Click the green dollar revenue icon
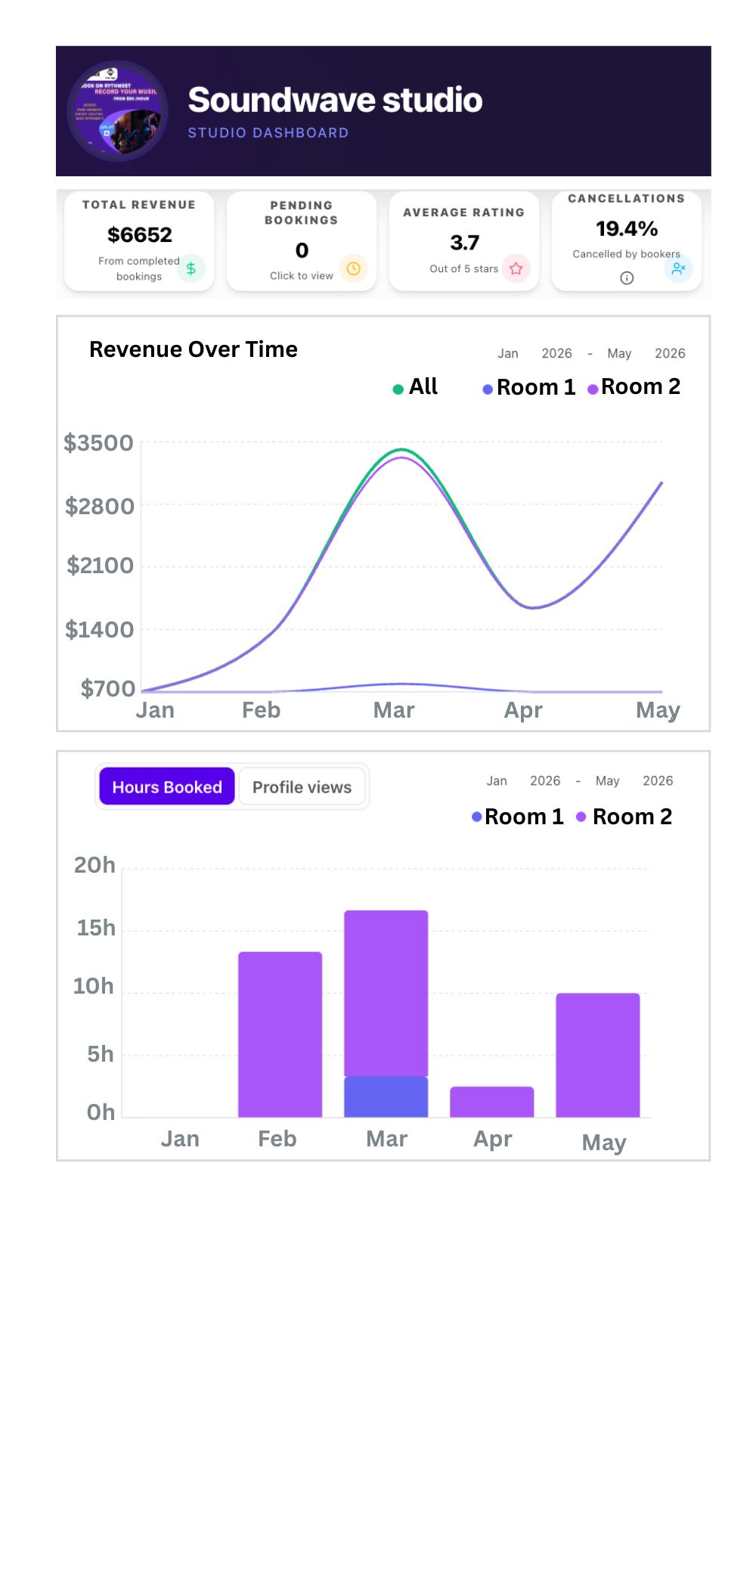The height and width of the screenshot is (1588, 756). pos(191,268)
